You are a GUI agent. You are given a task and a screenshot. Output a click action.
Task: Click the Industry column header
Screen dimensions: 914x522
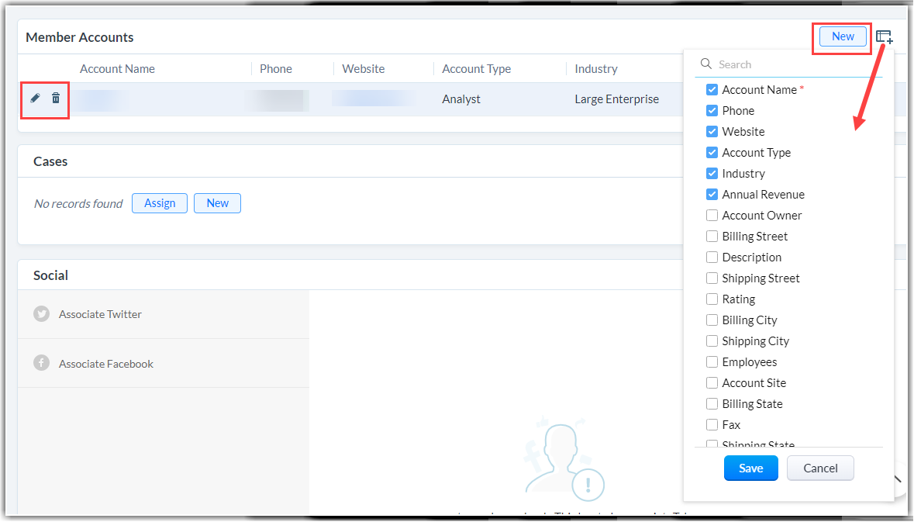595,69
